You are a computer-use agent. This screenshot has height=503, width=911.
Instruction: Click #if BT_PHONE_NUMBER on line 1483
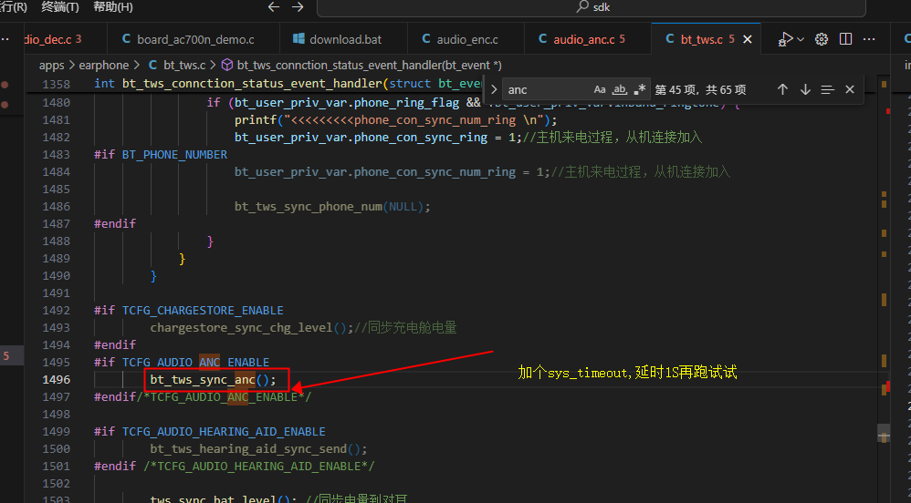(x=161, y=154)
